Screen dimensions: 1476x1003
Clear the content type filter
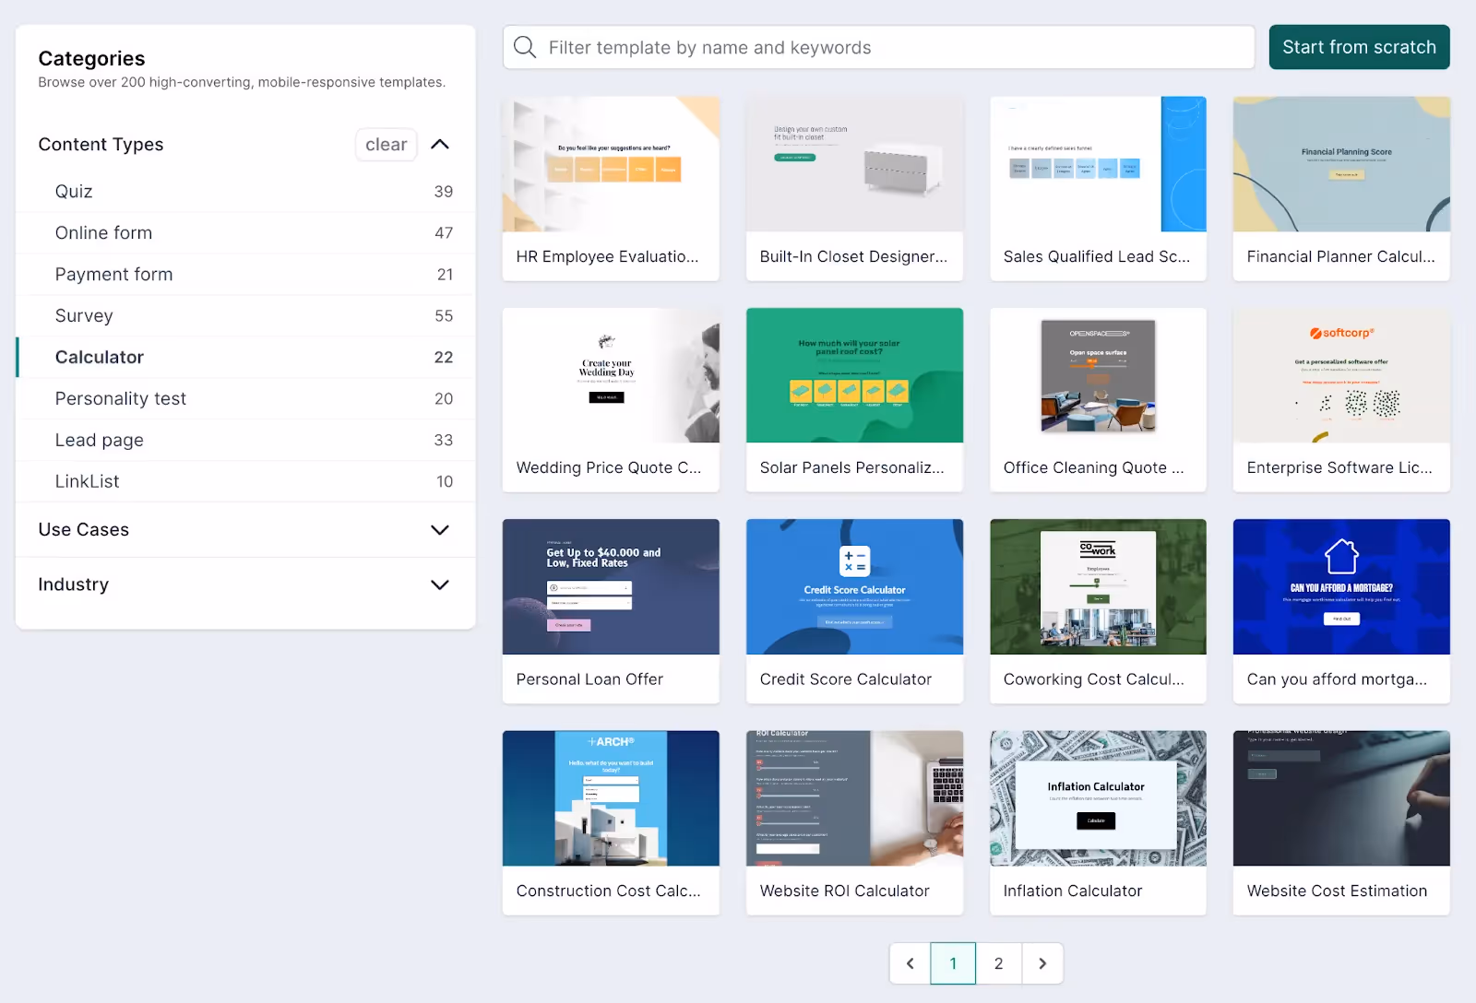[386, 145]
